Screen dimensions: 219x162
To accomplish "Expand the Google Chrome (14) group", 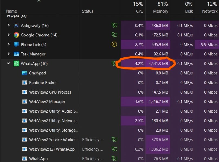I will pos(8,35).
